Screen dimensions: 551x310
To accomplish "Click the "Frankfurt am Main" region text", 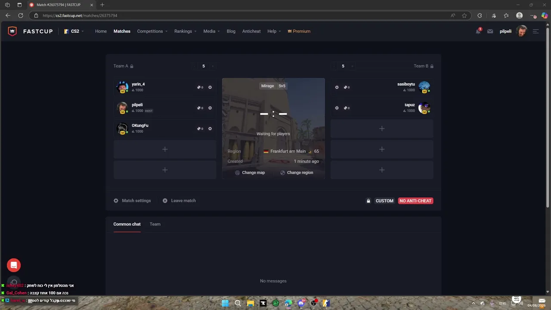I will [288, 151].
